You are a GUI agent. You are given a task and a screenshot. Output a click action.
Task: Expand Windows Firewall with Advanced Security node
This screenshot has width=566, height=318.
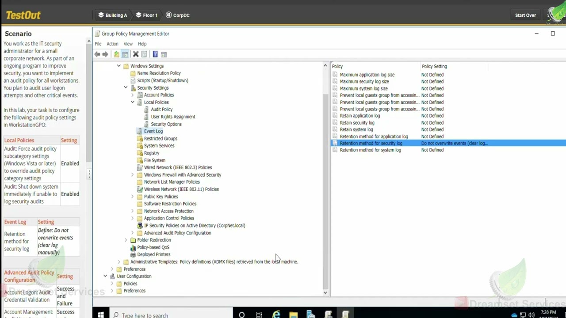tap(132, 175)
